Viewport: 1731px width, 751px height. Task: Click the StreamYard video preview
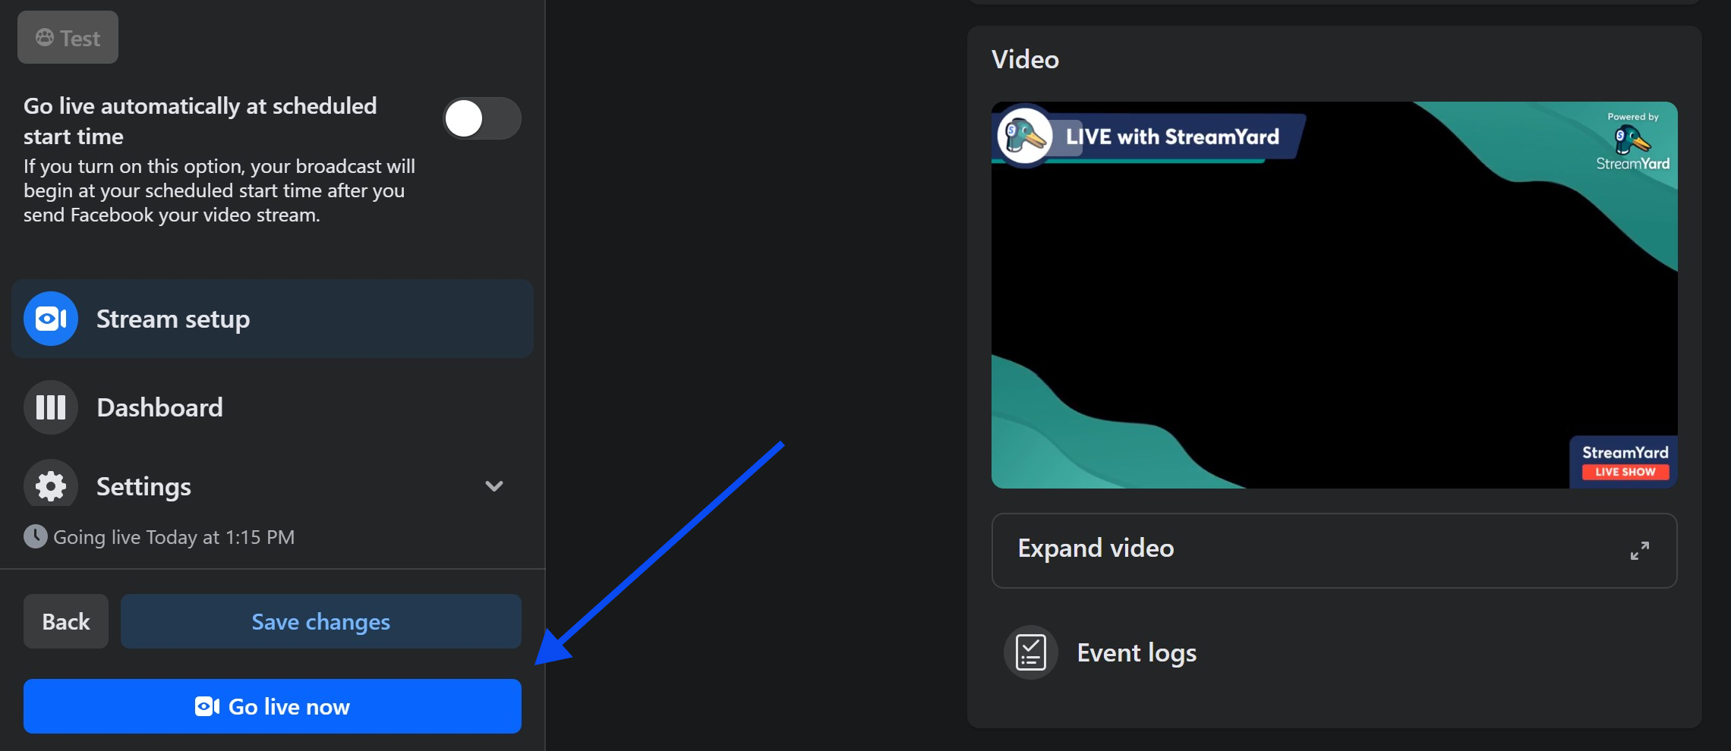1334,295
